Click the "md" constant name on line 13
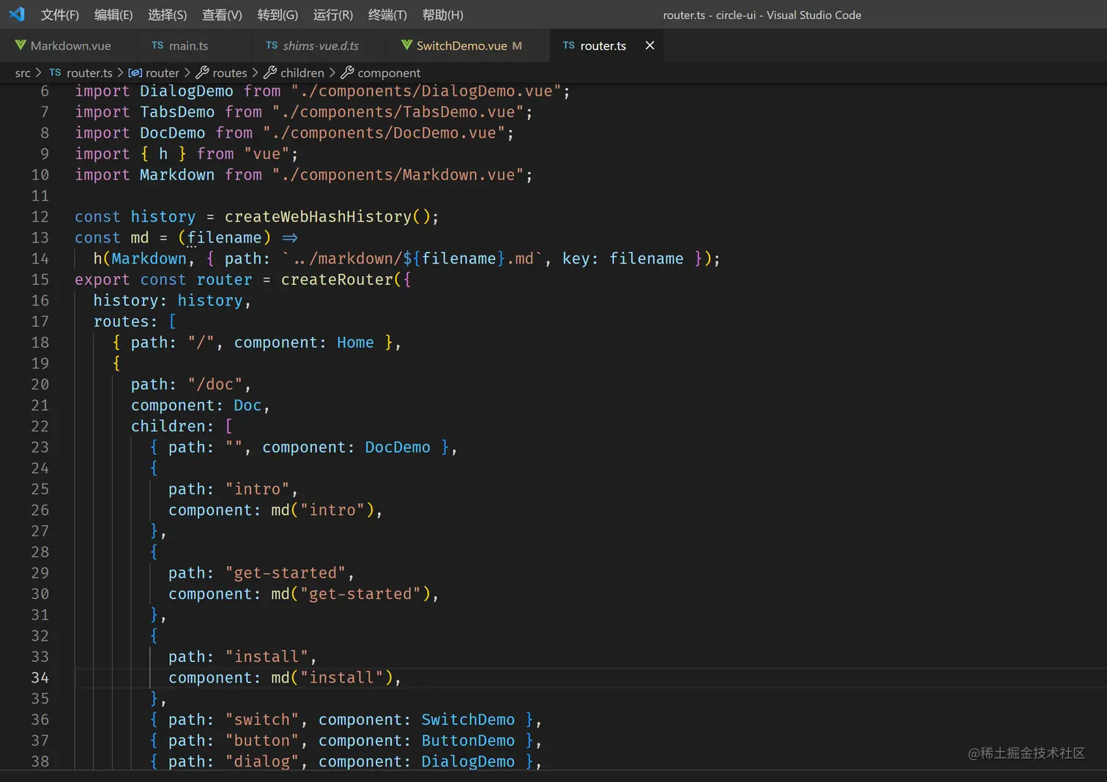The image size is (1107, 782). [x=140, y=238]
